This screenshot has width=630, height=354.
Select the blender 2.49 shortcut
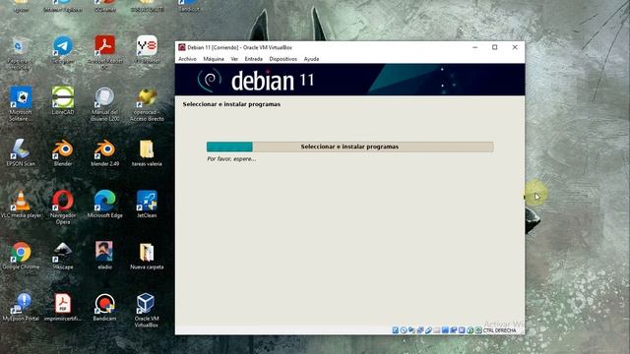pos(105,152)
